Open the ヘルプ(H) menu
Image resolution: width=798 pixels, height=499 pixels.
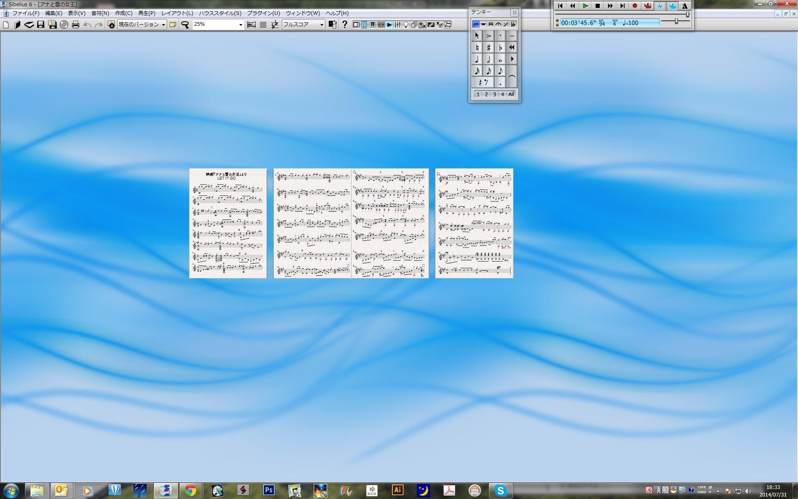click(337, 13)
